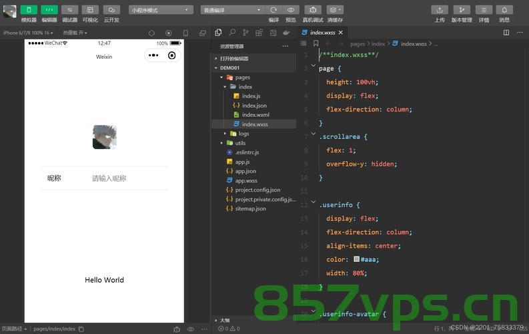Open the clear cache (清缓存) dropdown
This screenshot has height=334, width=529.
335,10
